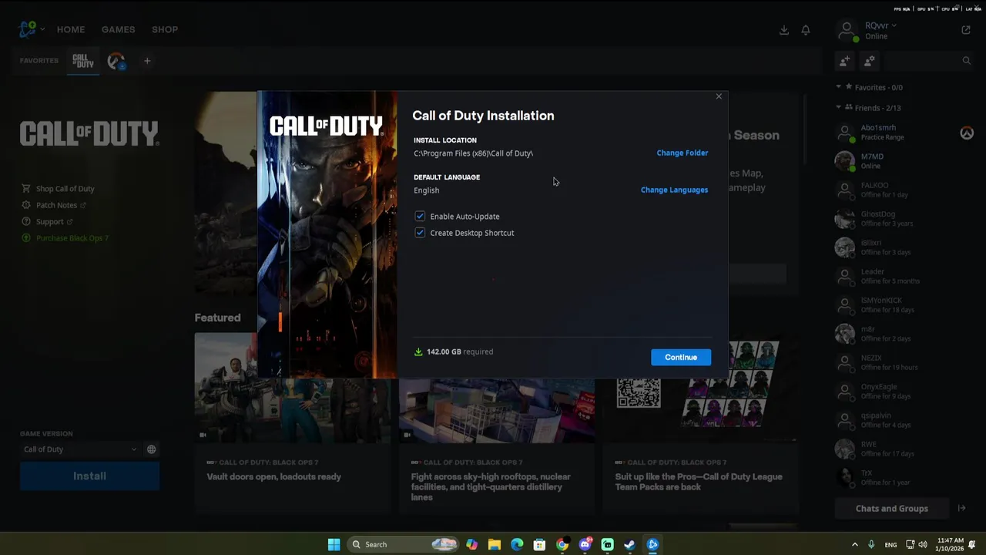
Task: Click Change Folder
Action: (x=682, y=153)
